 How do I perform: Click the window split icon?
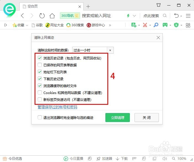(154, 158)
